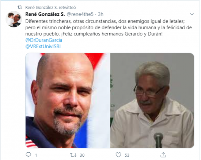Screen dimensions: 201x160
Task: Click the blue loading progress bar at top
Action: click(19, 0)
